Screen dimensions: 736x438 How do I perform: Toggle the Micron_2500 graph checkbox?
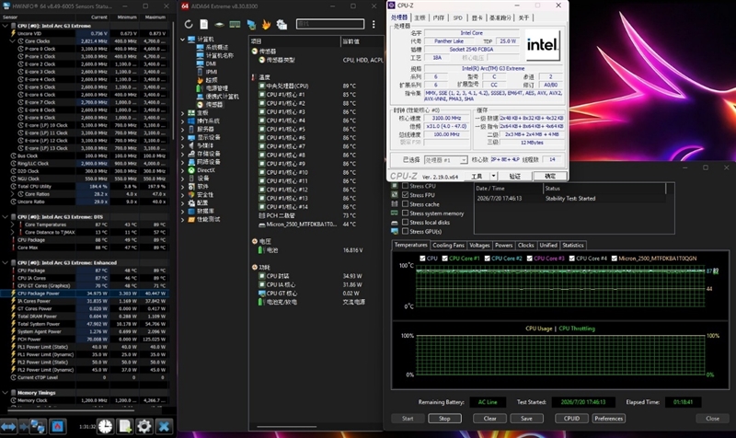[x=614, y=259]
